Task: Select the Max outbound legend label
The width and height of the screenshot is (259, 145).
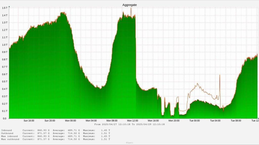Action: [x=10, y=139]
